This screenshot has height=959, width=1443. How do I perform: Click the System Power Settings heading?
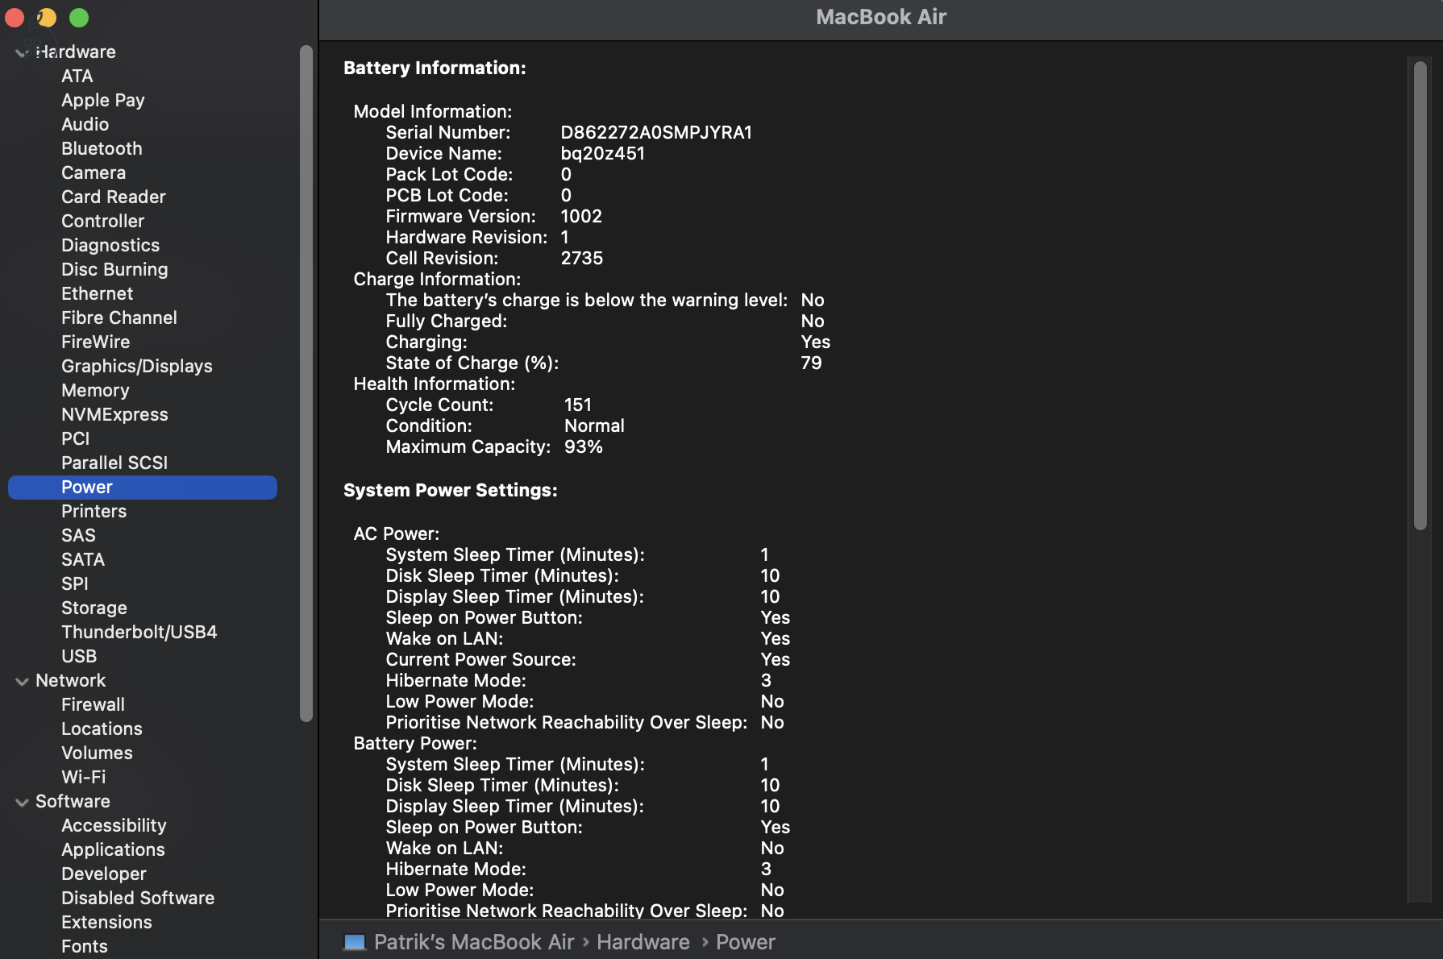pos(451,490)
